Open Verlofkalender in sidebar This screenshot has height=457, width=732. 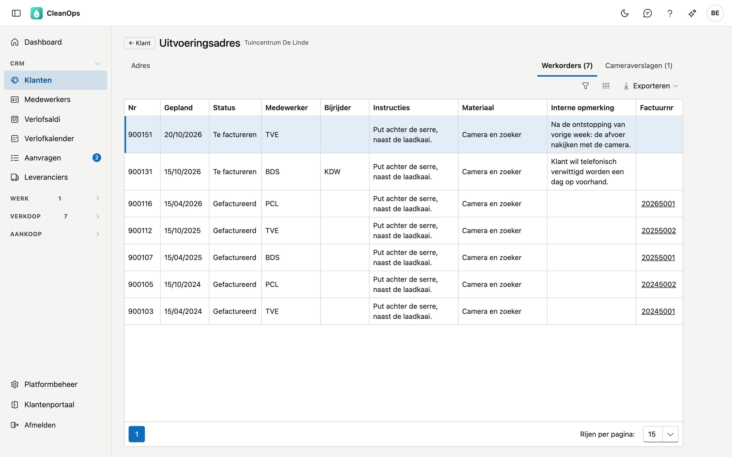56,138
